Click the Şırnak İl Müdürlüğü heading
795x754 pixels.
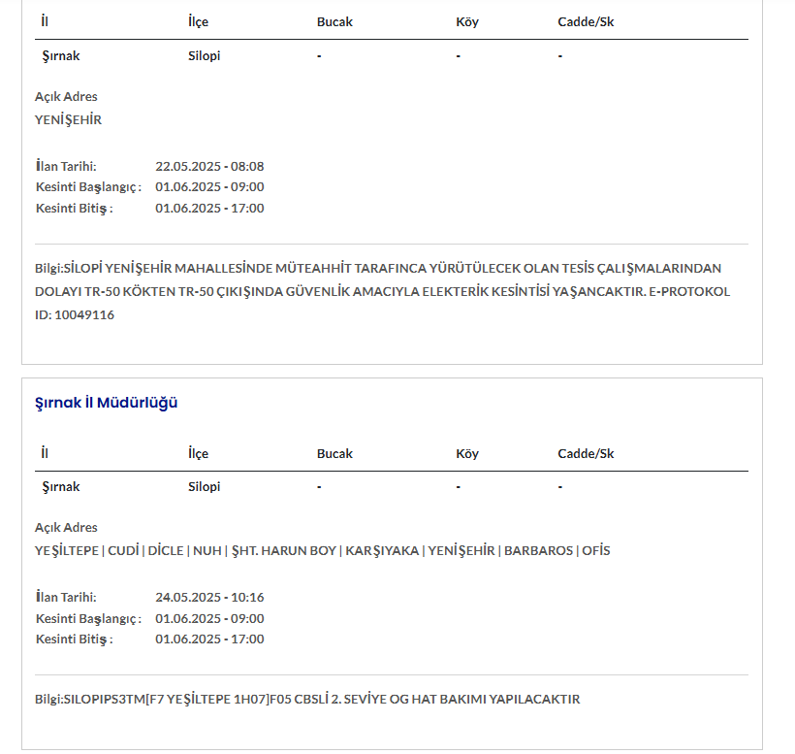tap(107, 403)
